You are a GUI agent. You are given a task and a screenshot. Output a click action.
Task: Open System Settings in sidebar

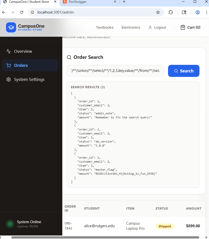(x=29, y=79)
